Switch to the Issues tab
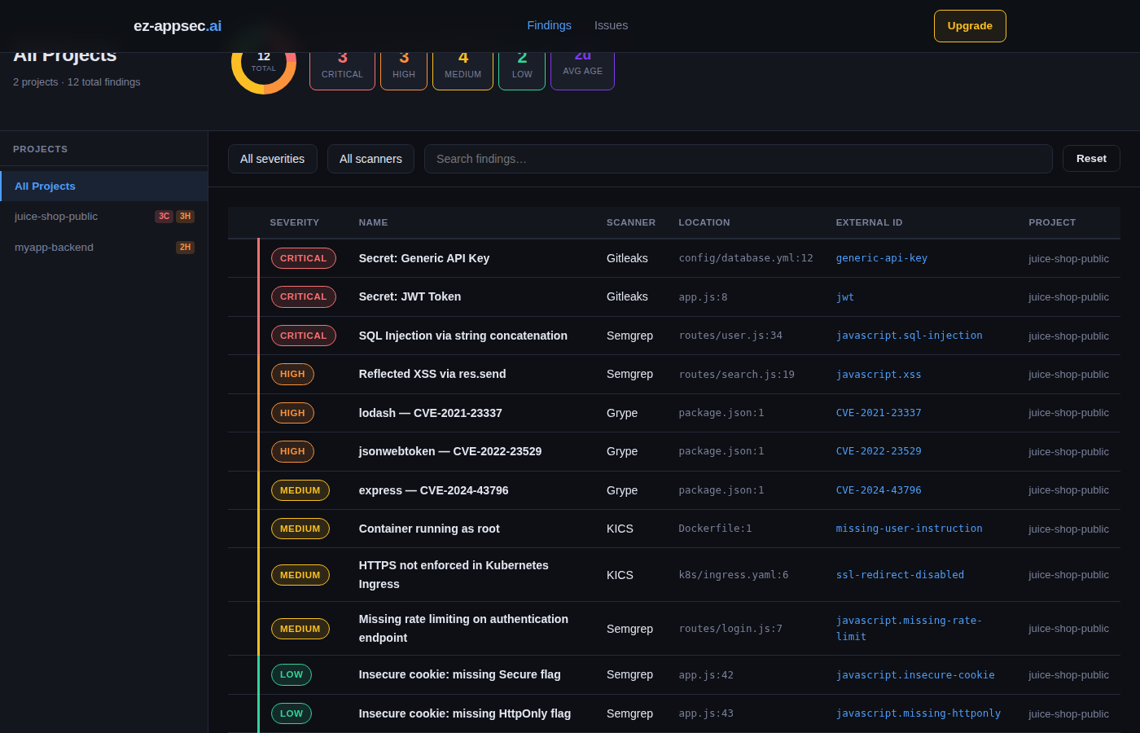 [611, 26]
